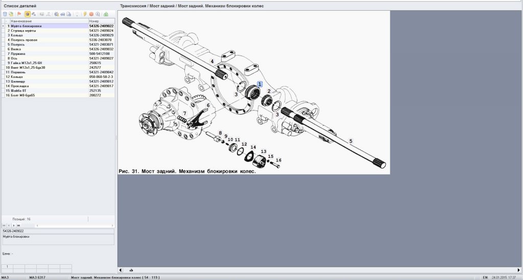Select row 'Пружина'
This screenshot has height=280, width=523.
click(58, 53)
